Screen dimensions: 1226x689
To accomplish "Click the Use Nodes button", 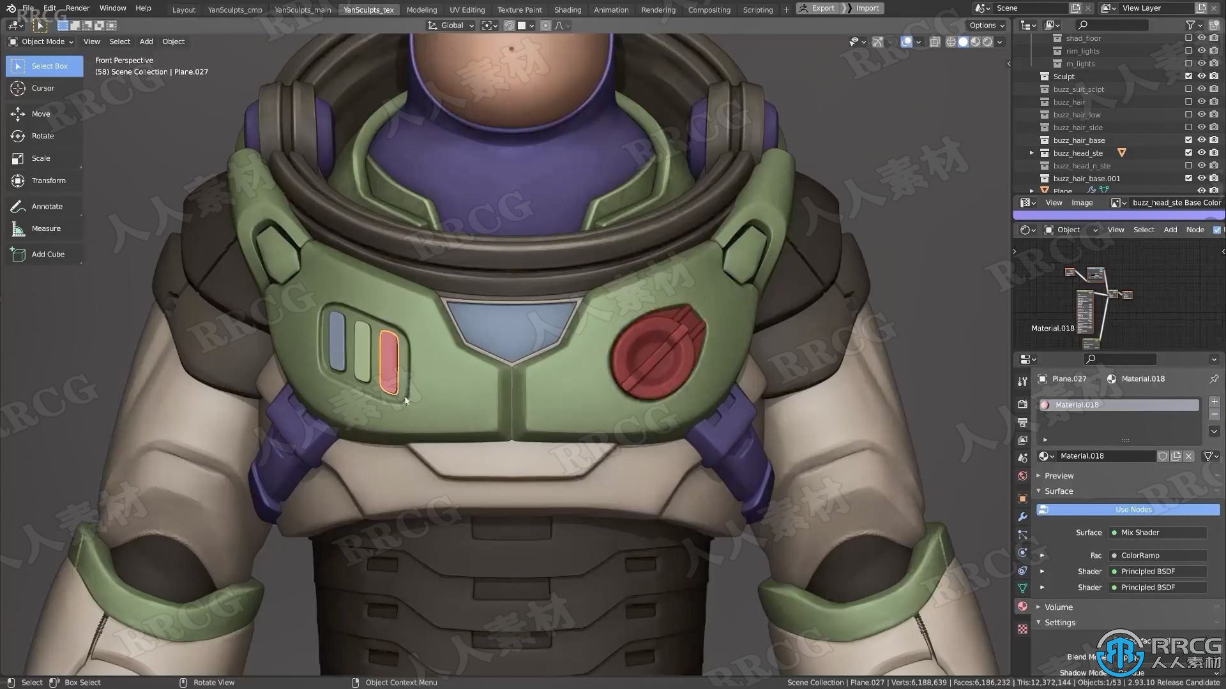I will (1128, 510).
